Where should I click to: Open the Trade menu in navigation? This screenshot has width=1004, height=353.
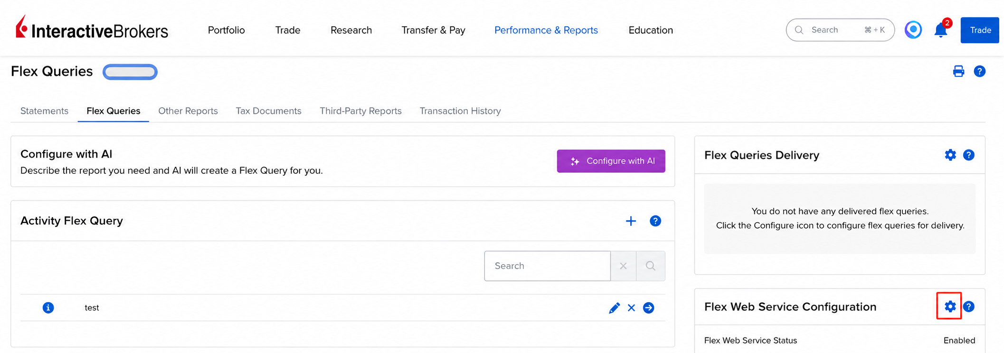(288, 30)
